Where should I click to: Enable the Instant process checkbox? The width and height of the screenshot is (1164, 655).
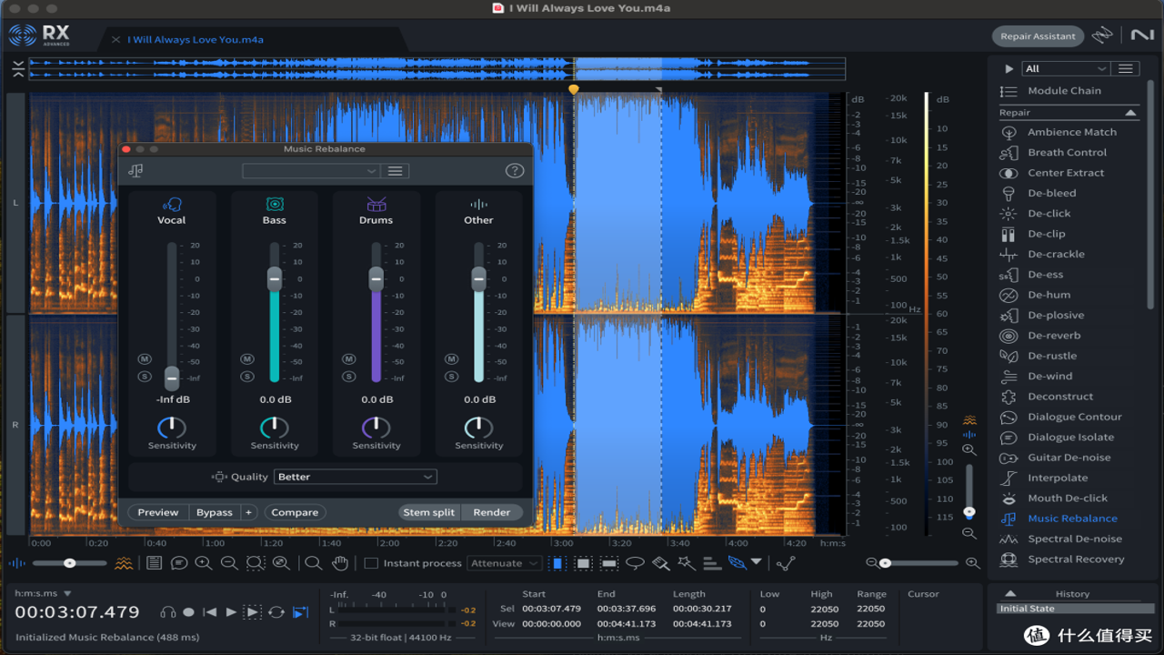371,563
